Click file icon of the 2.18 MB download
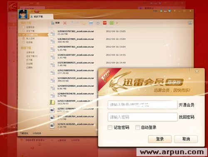The width and height of the screenshot is (208, 157). 52,125
